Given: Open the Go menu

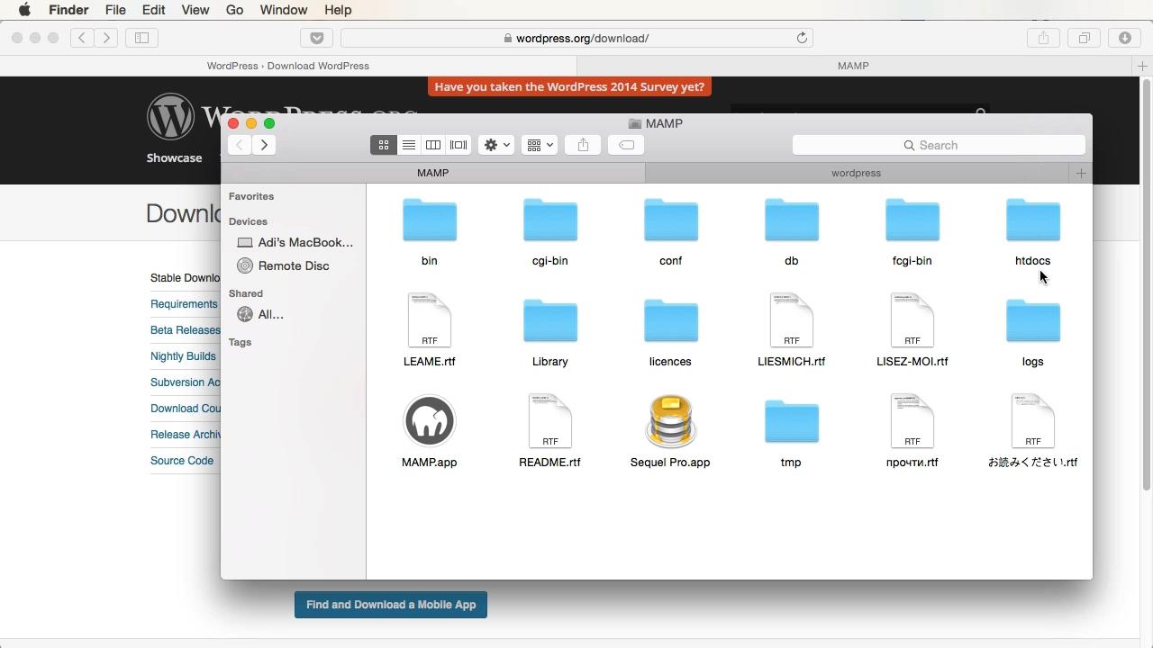Looking at the screenshot, I should 234,10.
